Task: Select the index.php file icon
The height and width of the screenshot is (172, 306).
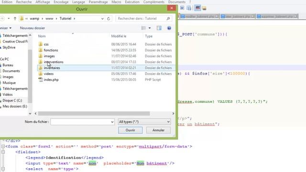Action: pos(40,80)
